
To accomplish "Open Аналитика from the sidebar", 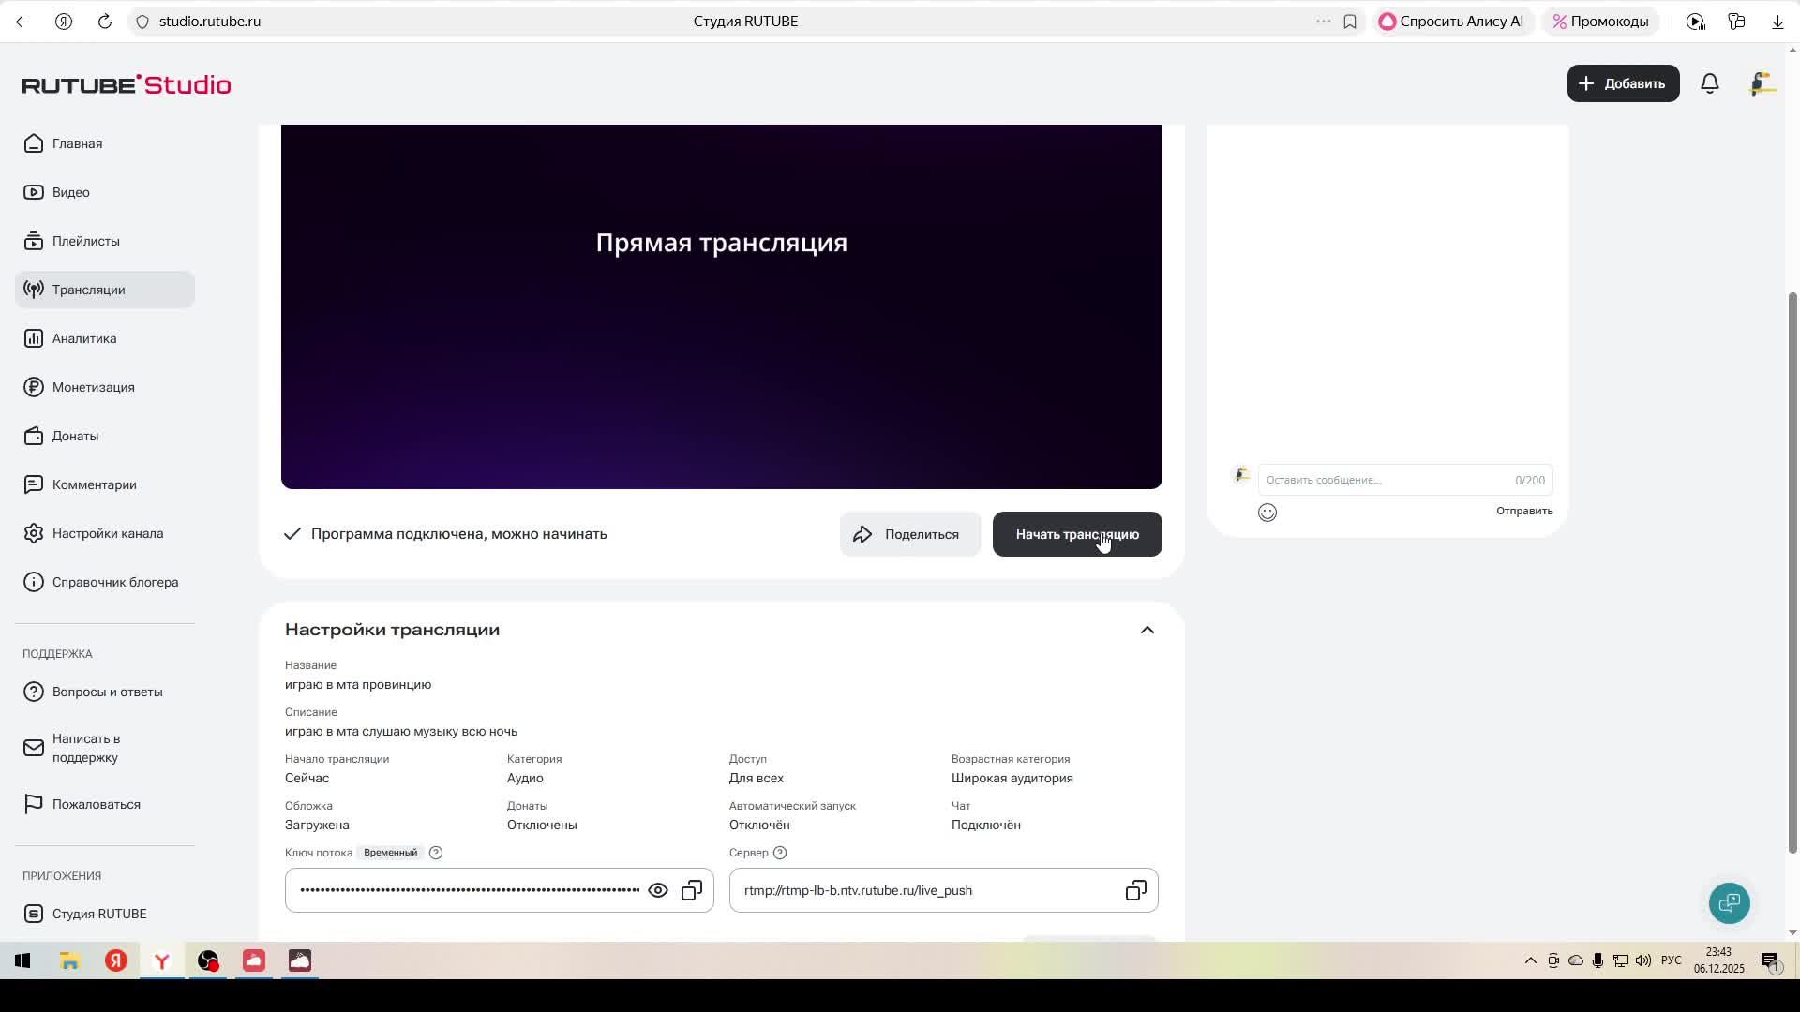I will tap(83, 338).
